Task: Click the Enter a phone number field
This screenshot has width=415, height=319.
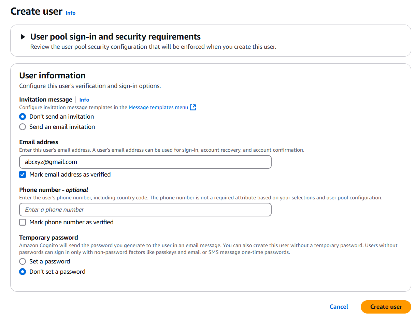Action: 145,210
